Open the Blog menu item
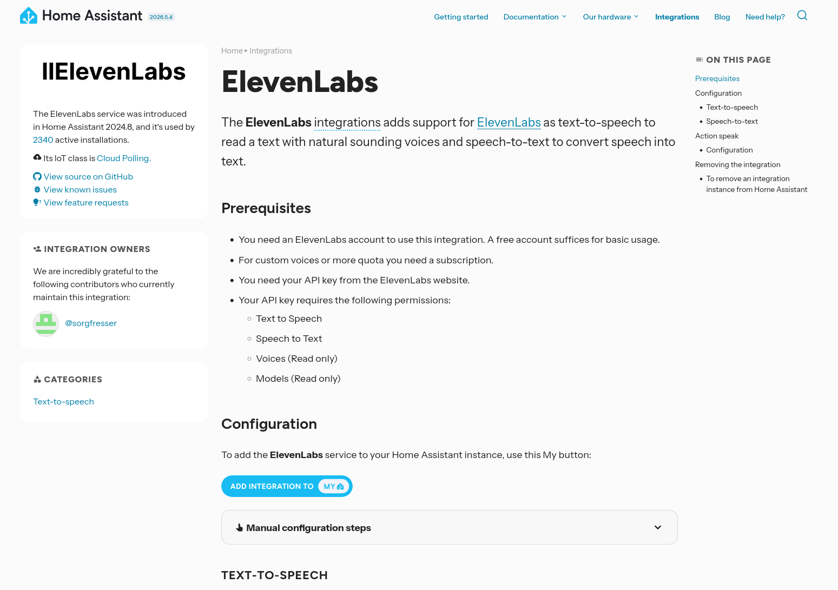 tap(722, 17)
